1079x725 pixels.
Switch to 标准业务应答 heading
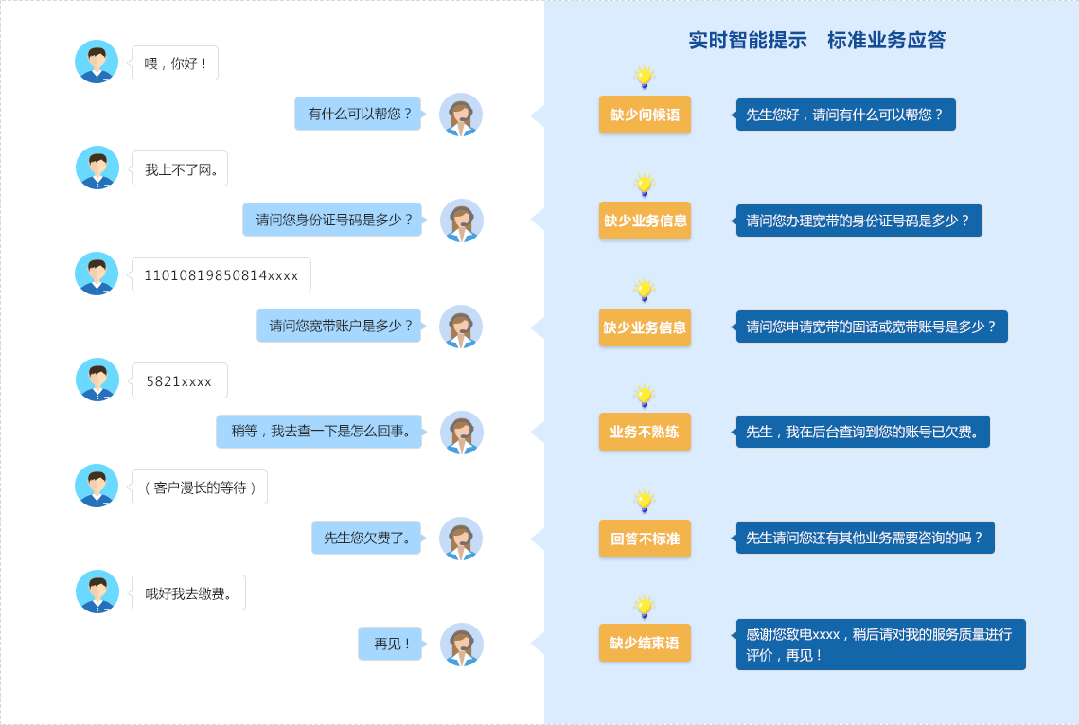click(x=888, y=41)
